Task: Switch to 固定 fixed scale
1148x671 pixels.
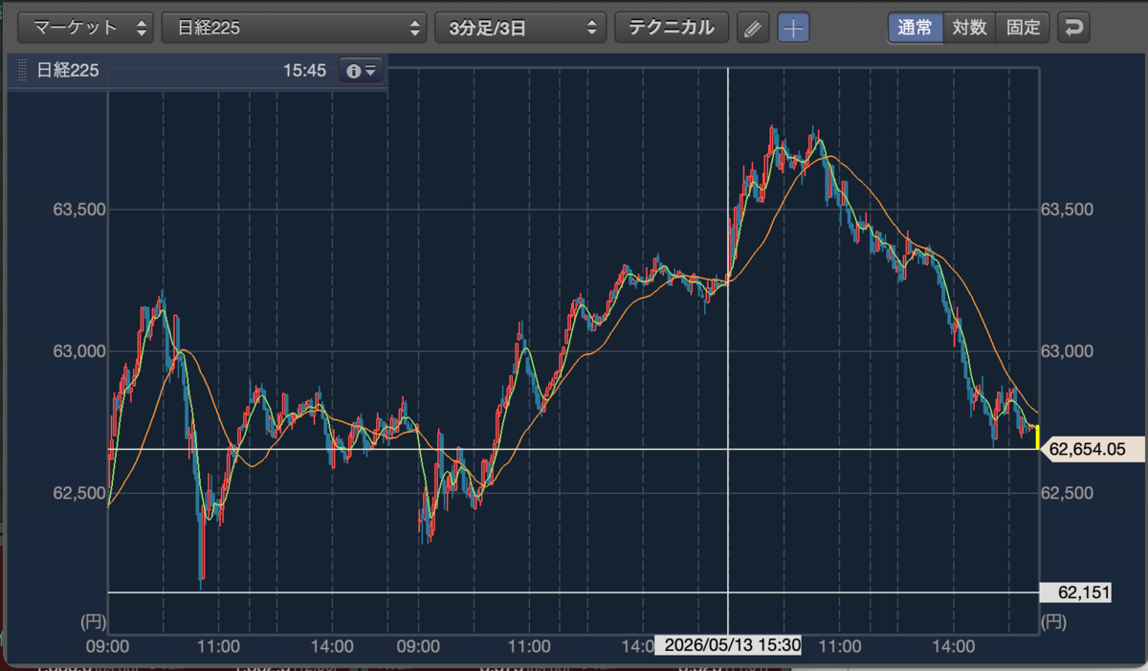Action: [1023, 28]
